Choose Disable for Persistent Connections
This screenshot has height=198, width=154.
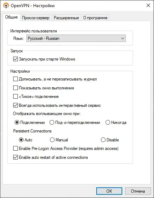coord(103,140)
